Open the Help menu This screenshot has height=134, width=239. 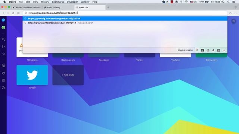(x=95, y=2)
